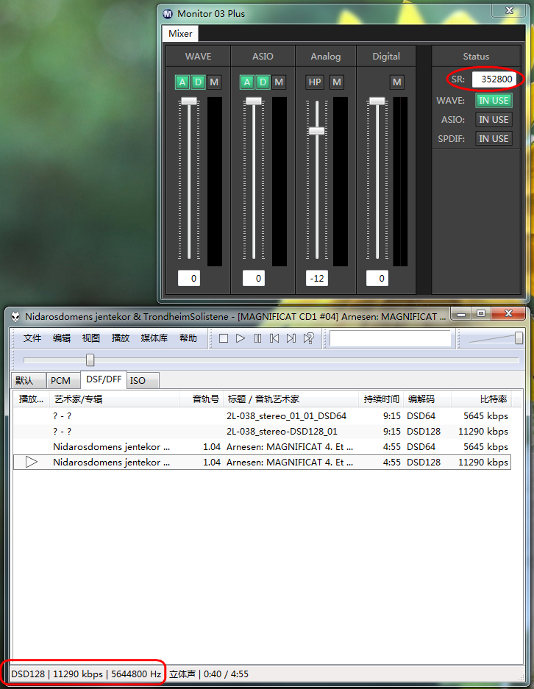
Task: Click the Analog fader handle
Action: coord(317,130)
